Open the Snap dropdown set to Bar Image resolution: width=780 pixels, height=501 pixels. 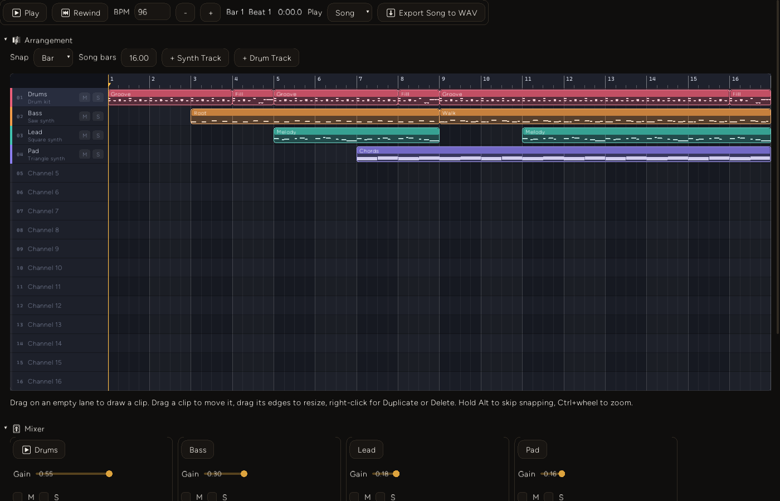coord(53,58)
